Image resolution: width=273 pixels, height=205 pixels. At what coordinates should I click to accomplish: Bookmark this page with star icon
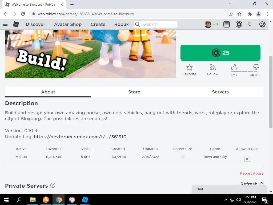(x=239, y=14)
